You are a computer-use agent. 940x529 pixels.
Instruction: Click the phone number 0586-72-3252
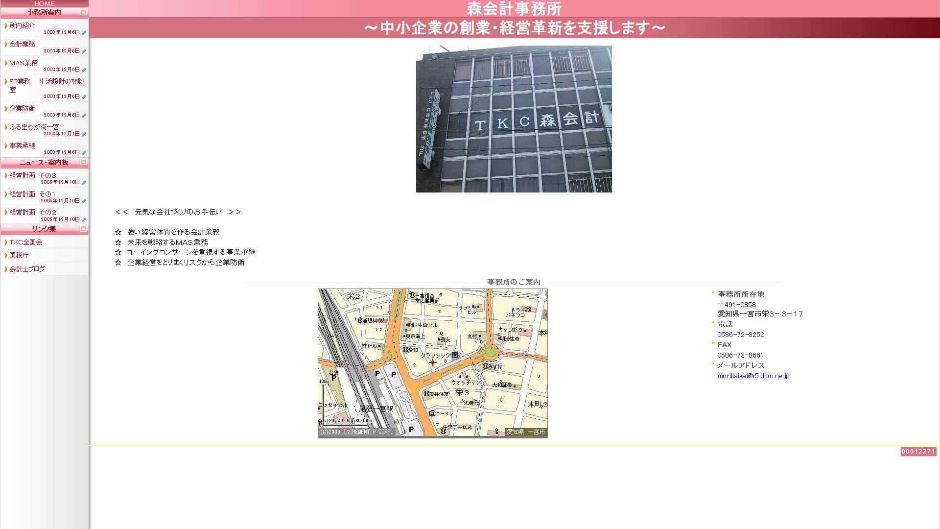coord(740,335)
